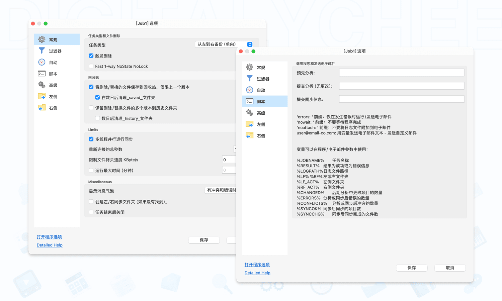Click the 过滤器 funnel icon in the back window
502x301 pixels.
42,51
